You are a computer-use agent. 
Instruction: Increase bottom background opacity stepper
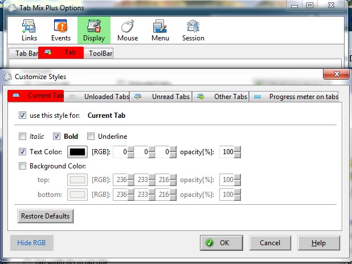(x=238, y=192)
